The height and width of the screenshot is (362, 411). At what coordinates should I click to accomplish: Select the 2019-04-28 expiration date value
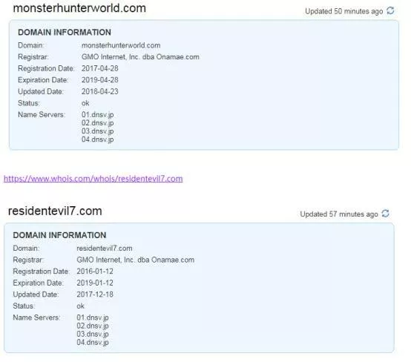[100, 80]
